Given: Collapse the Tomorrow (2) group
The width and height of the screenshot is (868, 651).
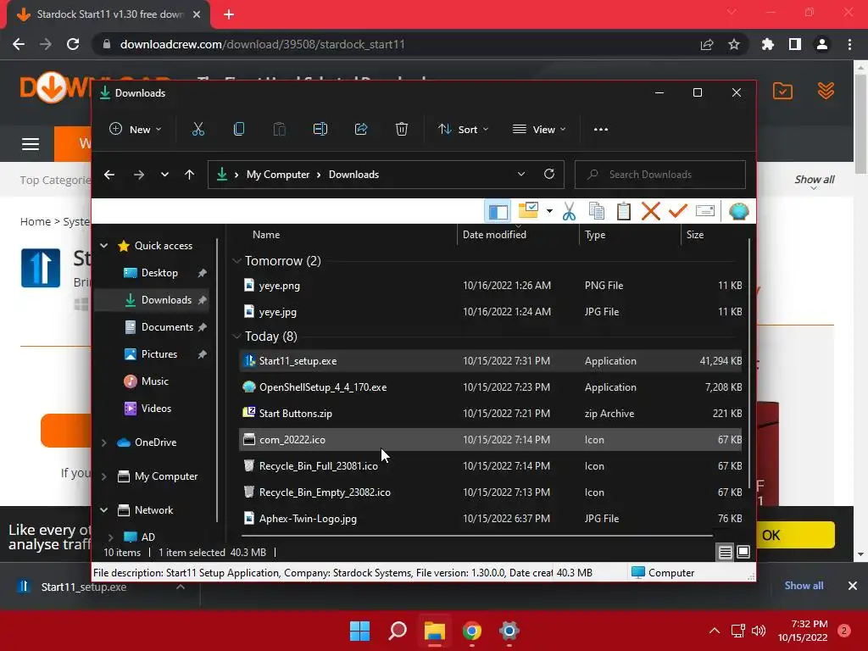Looking at the screenshot, I should [236, 261].
